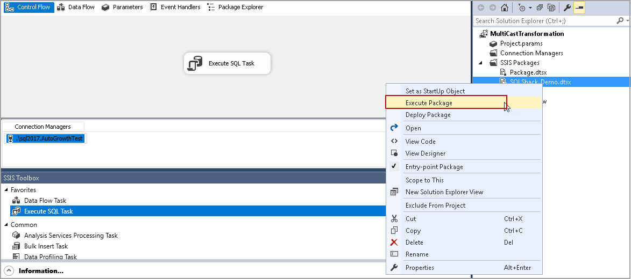Click the Collapse All icon in Solution Explorer
This screenshot has width=631, height=279.
click(539, 8)
